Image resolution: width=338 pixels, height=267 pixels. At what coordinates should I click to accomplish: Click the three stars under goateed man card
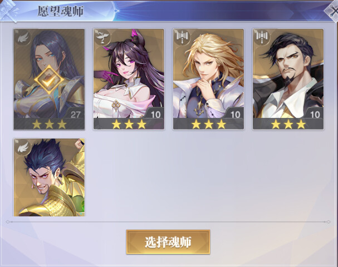pos(288,124)
